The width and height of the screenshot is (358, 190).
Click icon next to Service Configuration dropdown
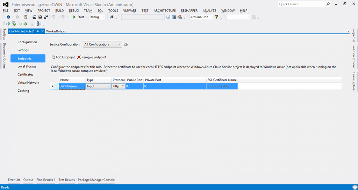click(x=126, y=44)
